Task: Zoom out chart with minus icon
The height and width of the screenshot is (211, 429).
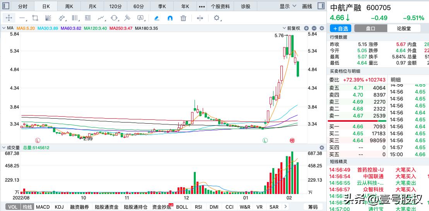Action: tap(314, 28)
